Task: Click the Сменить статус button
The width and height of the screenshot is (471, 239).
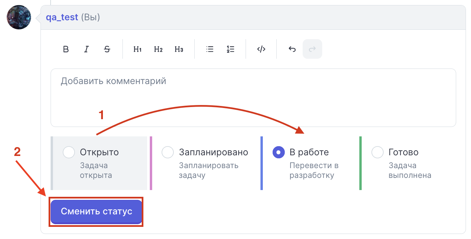Action: click(96, 212)
